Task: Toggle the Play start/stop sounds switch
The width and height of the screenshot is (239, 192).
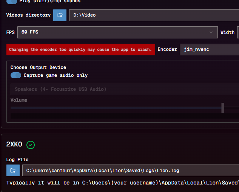Action: (x=12, y=2)
